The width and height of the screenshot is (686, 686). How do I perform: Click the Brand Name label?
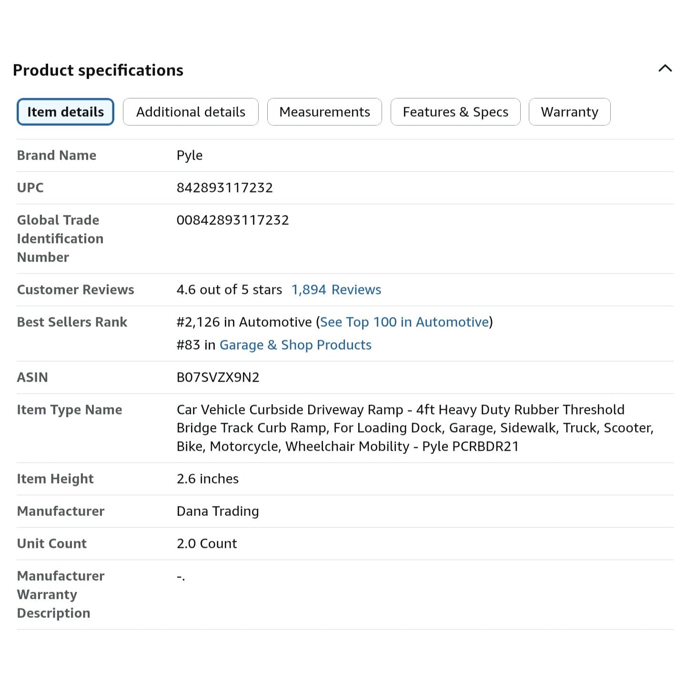(57, 155)
